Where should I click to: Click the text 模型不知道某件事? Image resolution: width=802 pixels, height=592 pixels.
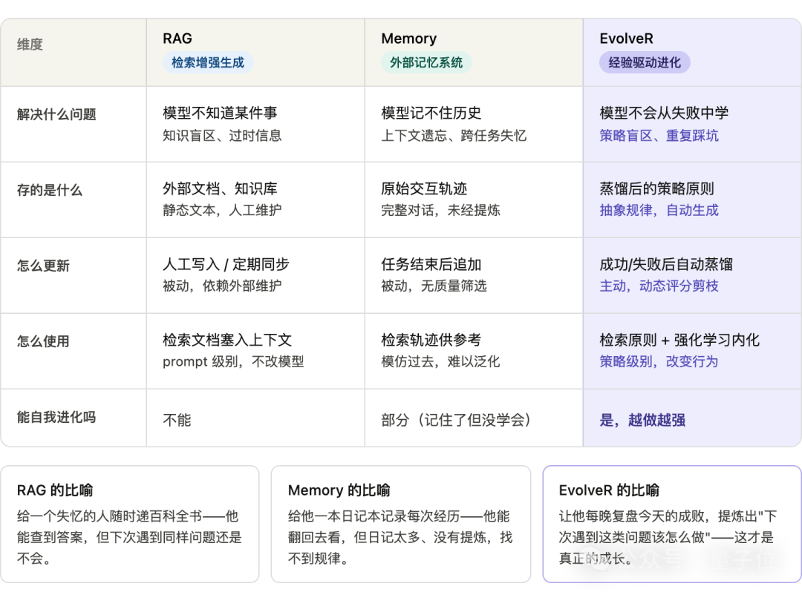pyautogui.click(x=220, y=113)
